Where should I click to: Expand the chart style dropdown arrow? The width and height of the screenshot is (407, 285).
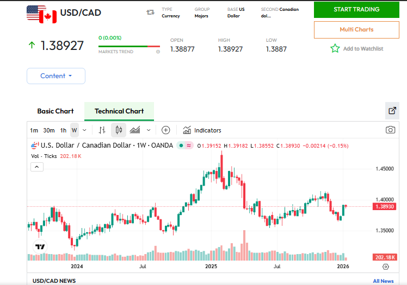149,130
